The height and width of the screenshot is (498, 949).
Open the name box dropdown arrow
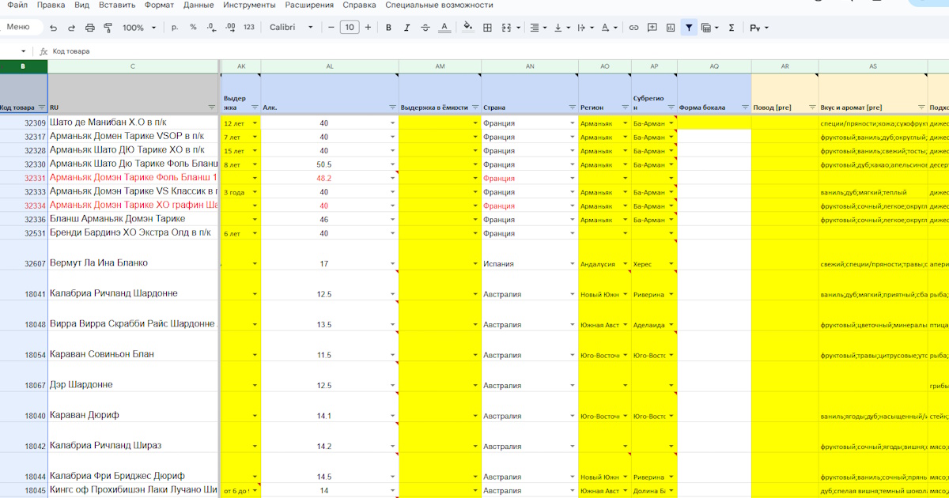click(x=24, y=51)
